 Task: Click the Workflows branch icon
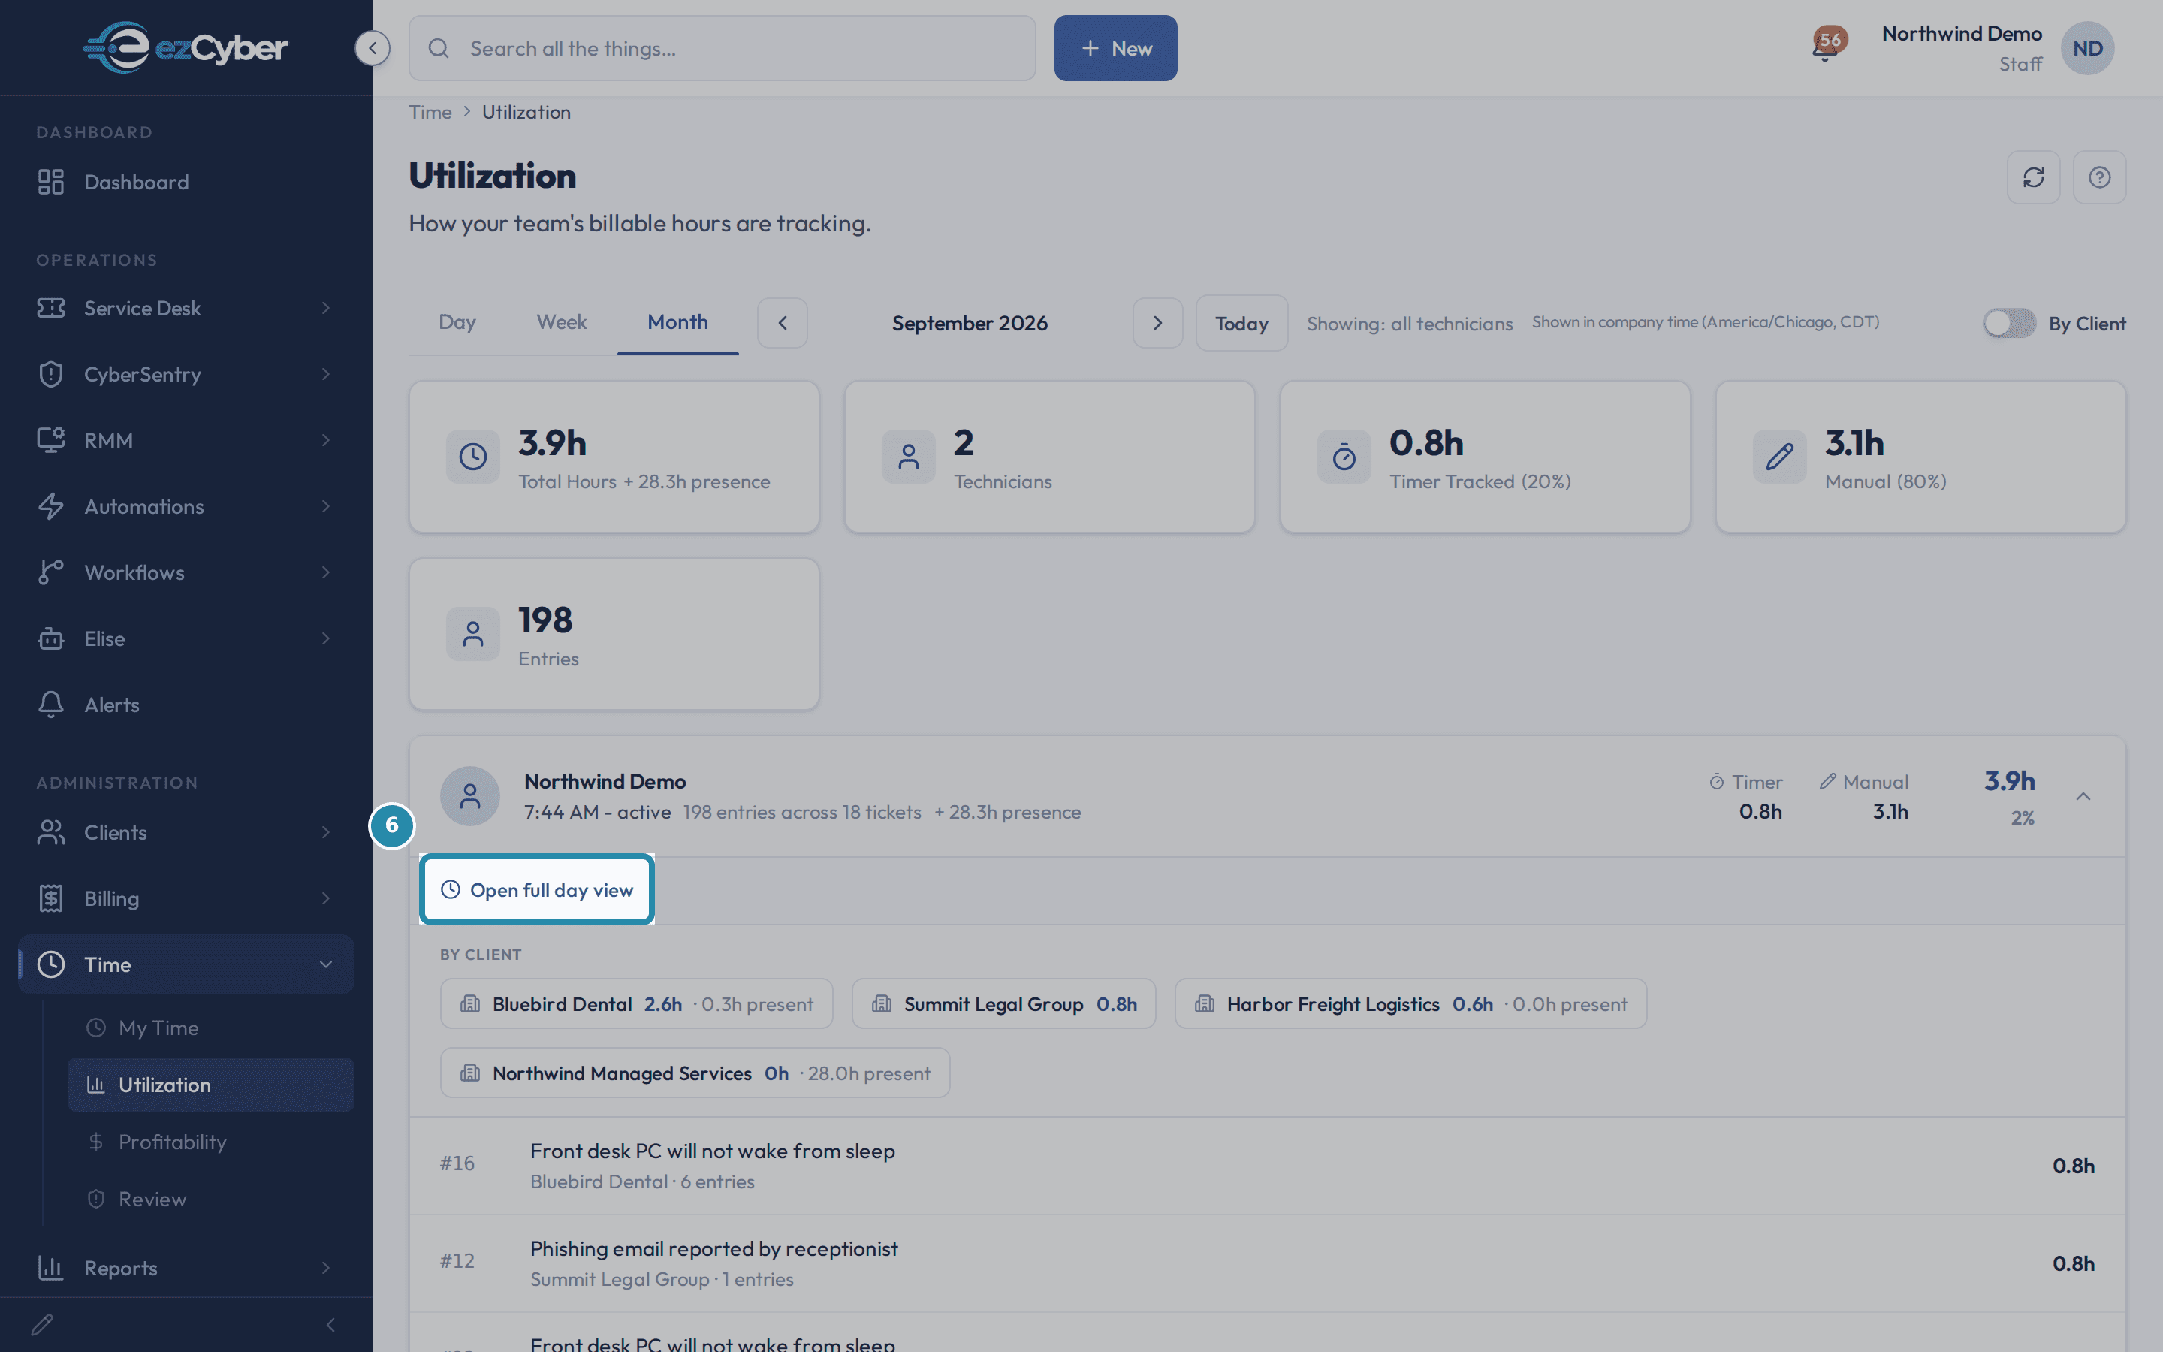click(x=51, y=572)
